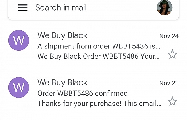
Task: Open the hamburger navigation menu
Action: (x=23, y=7)
